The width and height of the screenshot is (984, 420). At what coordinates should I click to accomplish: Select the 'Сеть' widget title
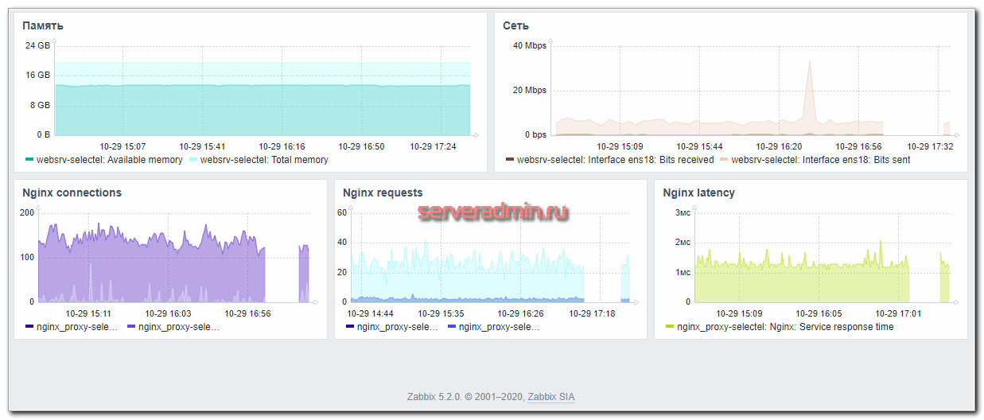point(516,25)
